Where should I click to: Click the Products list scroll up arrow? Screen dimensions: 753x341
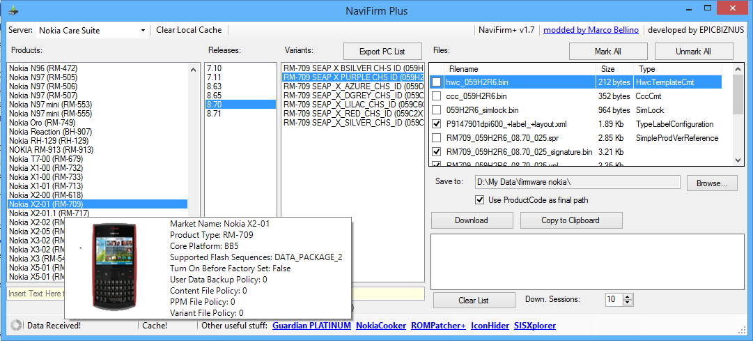click(x=193, y=69)
